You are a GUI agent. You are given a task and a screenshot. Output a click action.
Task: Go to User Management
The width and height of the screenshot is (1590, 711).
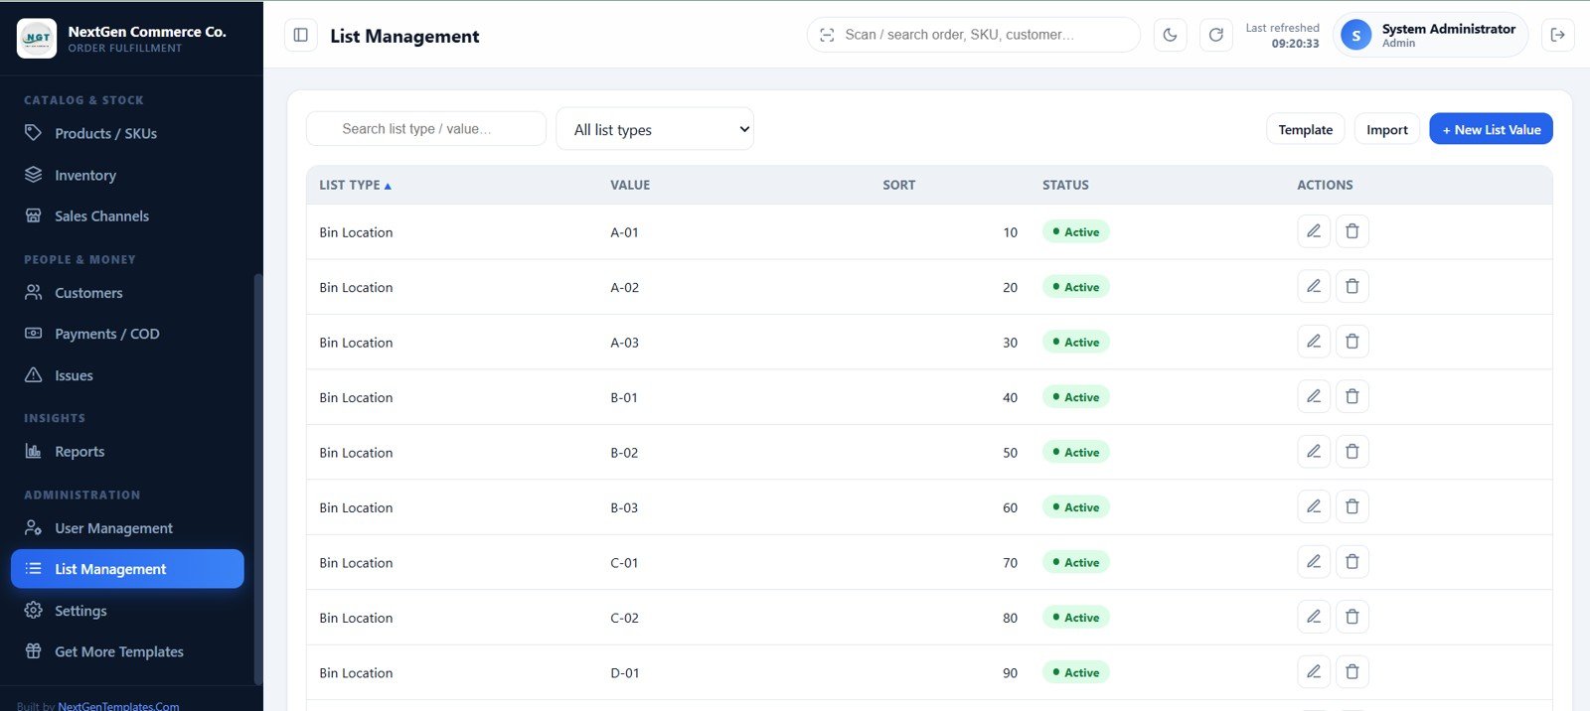pos(127,528)
